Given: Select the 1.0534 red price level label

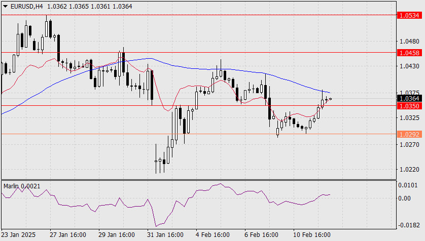Looking at the screenshot, I should click(x=410, y=15).
